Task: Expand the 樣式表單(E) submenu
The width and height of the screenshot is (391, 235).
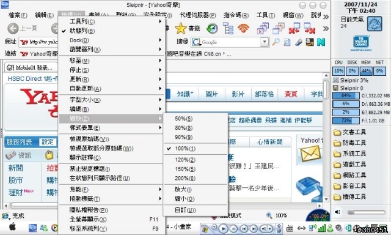Action: (x=112, y=128)
